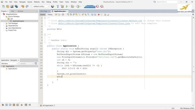
Task: Run the project with green play icon
Action: tap(67, 6)
